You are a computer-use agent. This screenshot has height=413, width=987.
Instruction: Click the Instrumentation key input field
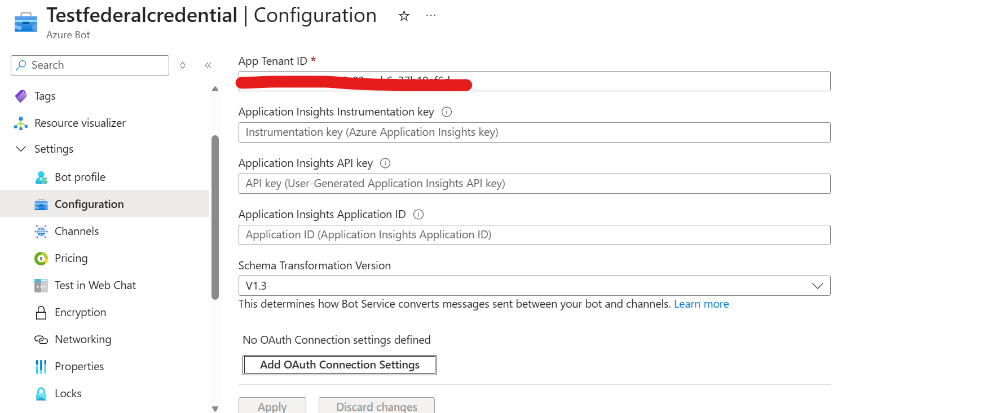[534, 132]
